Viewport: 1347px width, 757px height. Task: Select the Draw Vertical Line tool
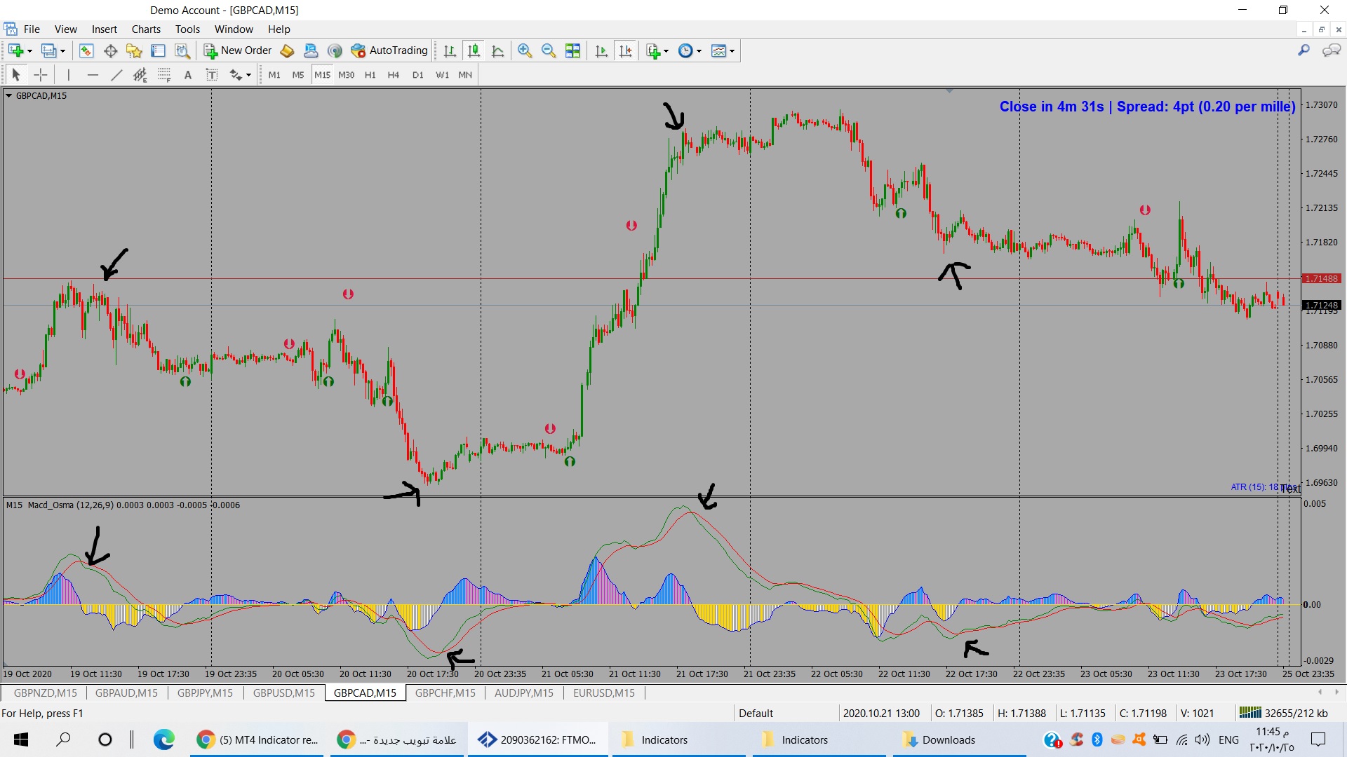[68, 75]
